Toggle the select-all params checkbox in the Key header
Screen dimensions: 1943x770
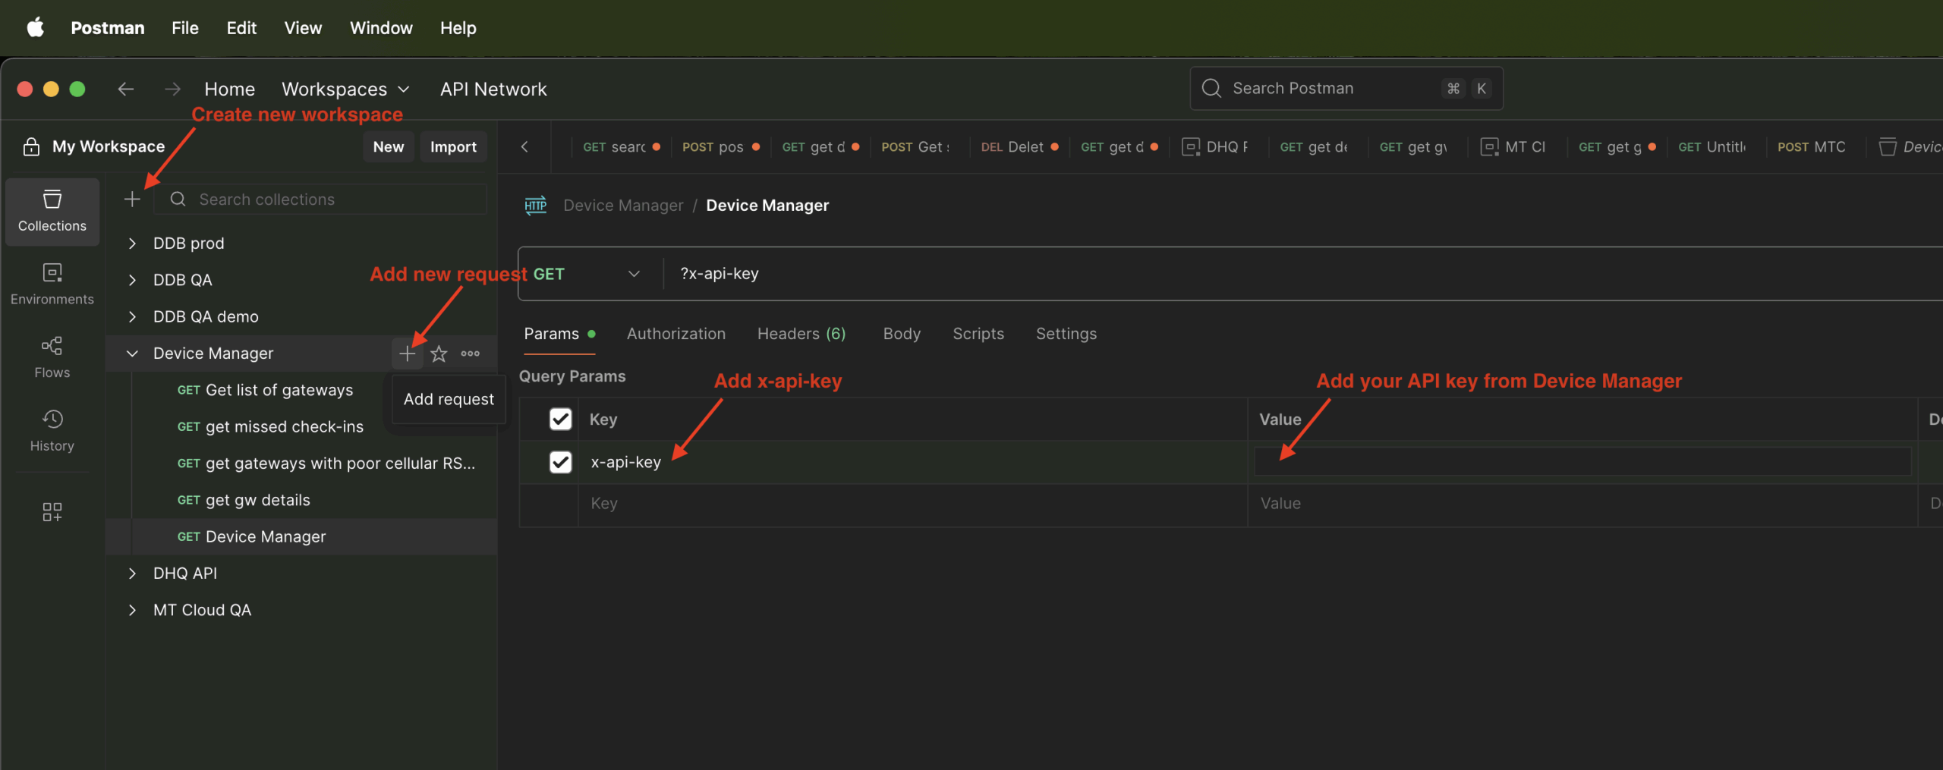(x=560, y=420)
